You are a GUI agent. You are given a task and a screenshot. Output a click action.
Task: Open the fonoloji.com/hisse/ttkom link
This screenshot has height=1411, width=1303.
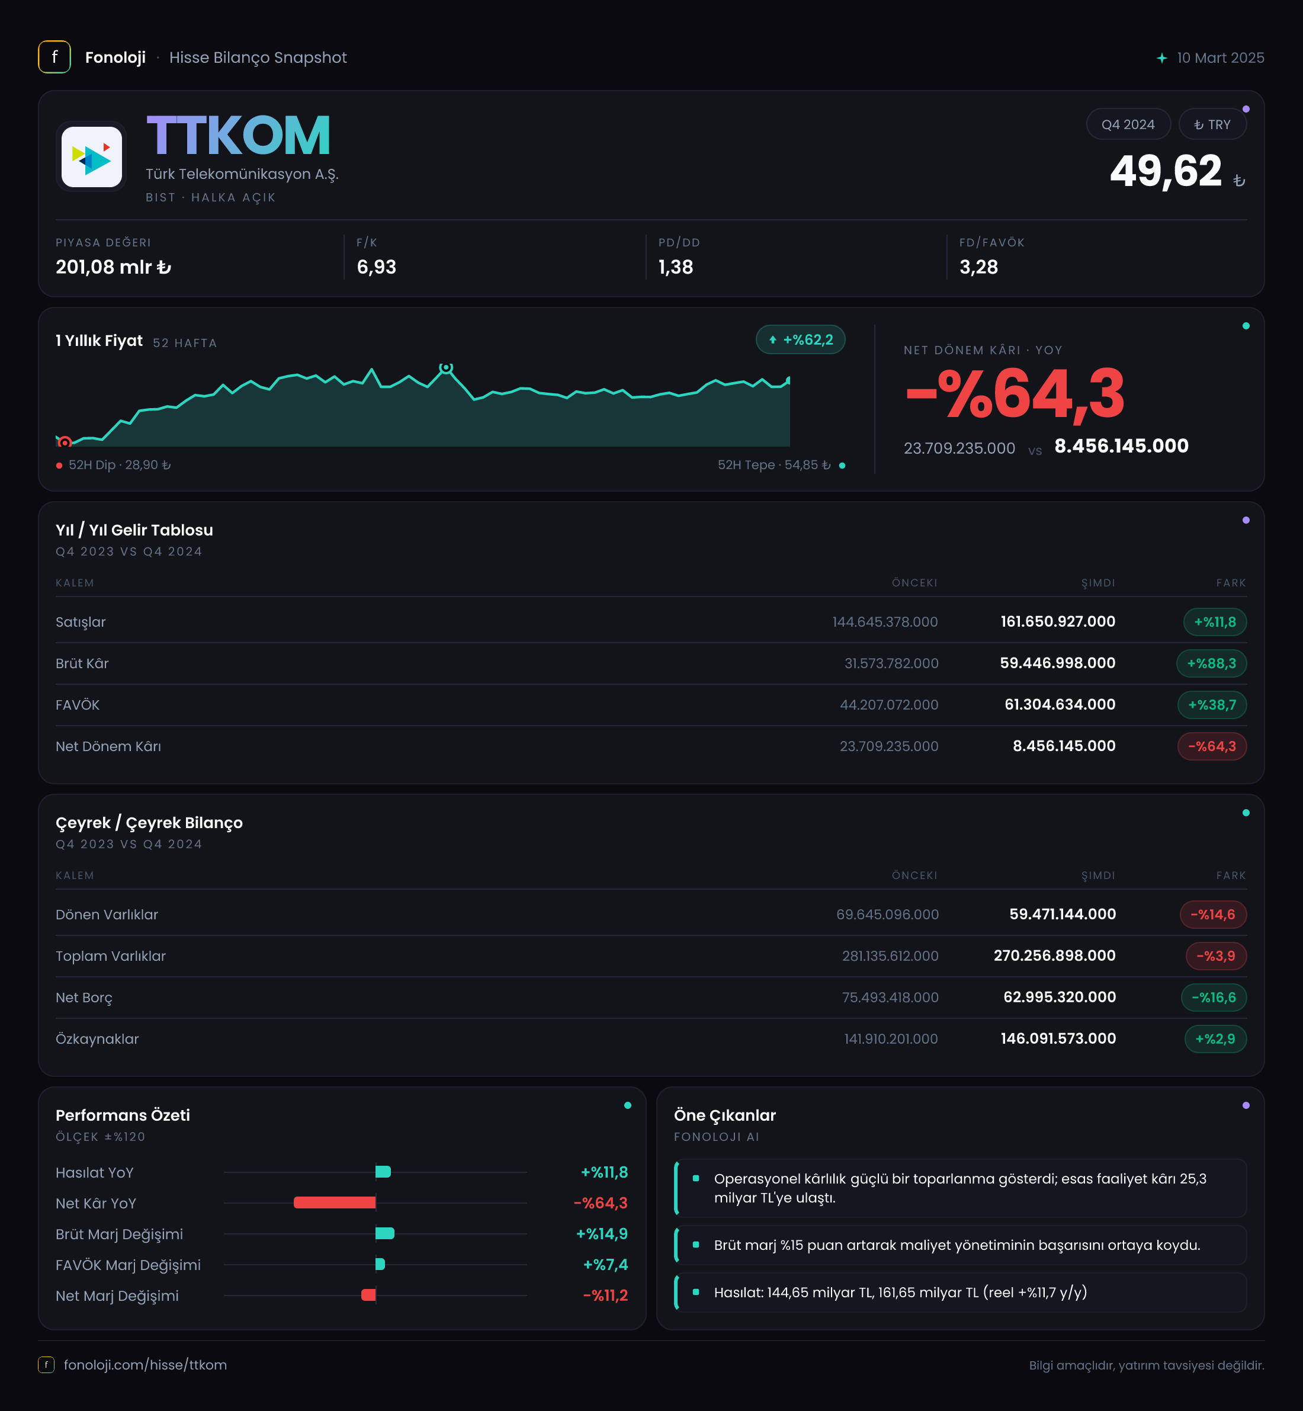145,1364
